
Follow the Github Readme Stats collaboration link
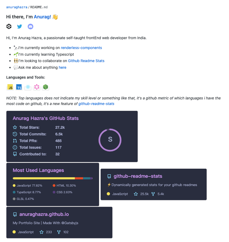pos(86,61)
